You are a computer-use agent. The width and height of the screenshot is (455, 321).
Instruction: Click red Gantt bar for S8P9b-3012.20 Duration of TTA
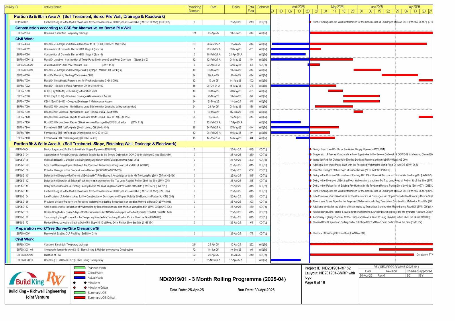coord(362,254)
